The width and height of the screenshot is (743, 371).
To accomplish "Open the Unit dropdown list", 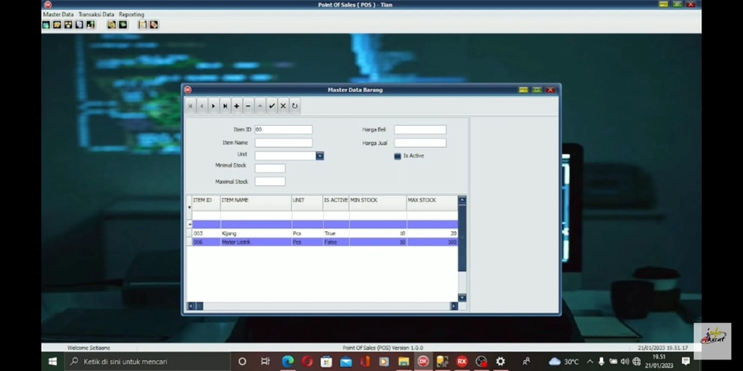I will pyautogui.click(x=320, y=155).
